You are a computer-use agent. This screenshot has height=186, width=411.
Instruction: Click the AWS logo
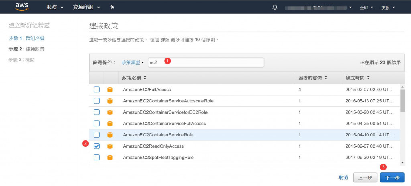(x=22, y=7)
